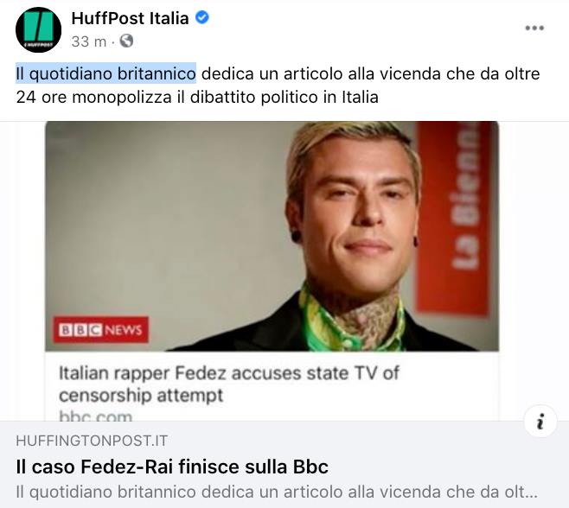Open the HuffPost Italia page name
The width and height of the screenshot is (569, 508).
(x=130, y=18)
